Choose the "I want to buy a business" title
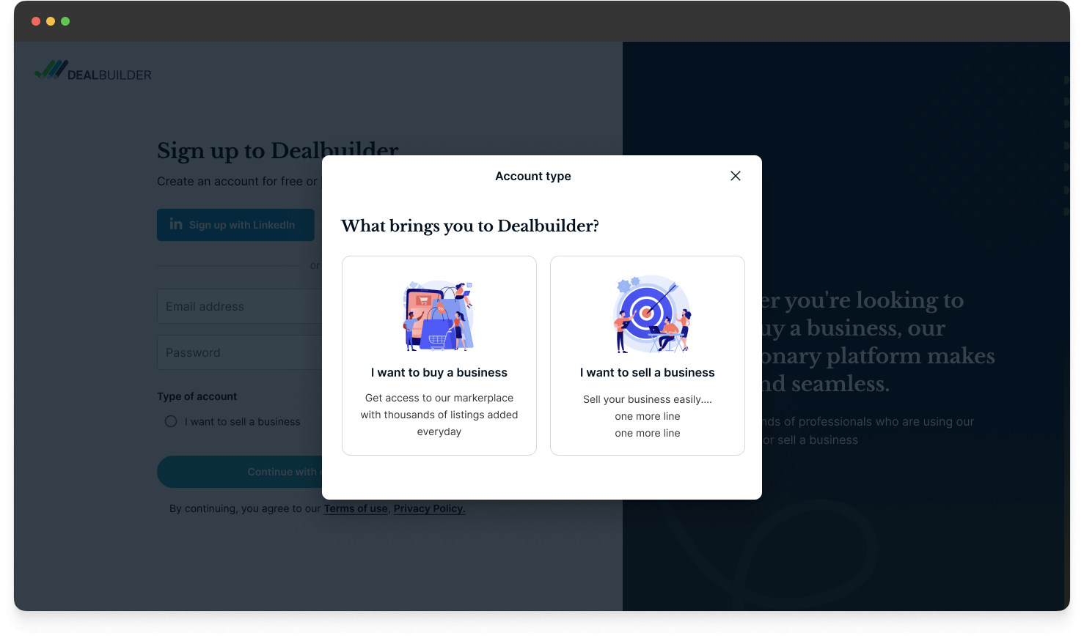This screenshot has width=1084, height=641. click(439, 372)
